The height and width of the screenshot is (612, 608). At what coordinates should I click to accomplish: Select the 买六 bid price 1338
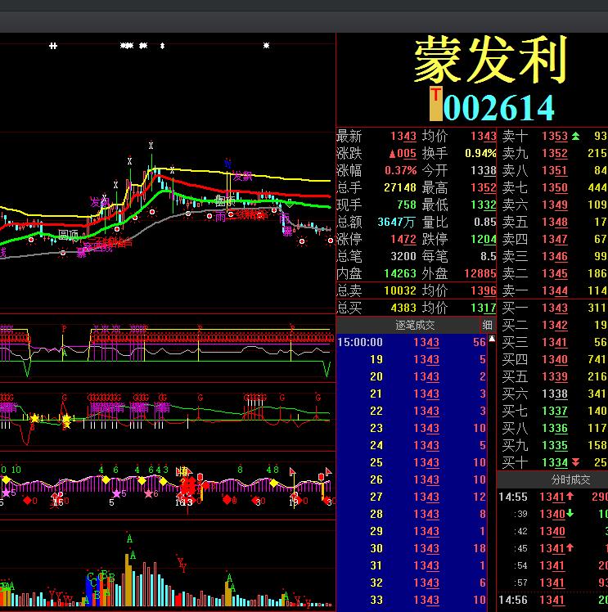(x=555, y=394)
